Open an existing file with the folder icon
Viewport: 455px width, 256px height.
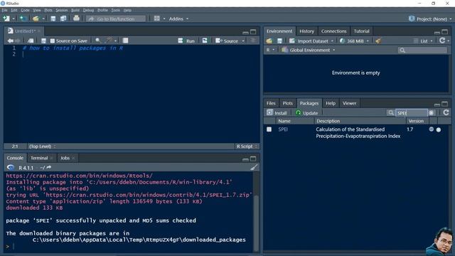pyautogui.click(x=36, y=19)
